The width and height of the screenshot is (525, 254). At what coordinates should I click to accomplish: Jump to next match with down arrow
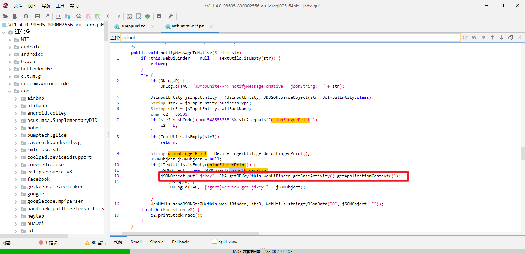502,37
